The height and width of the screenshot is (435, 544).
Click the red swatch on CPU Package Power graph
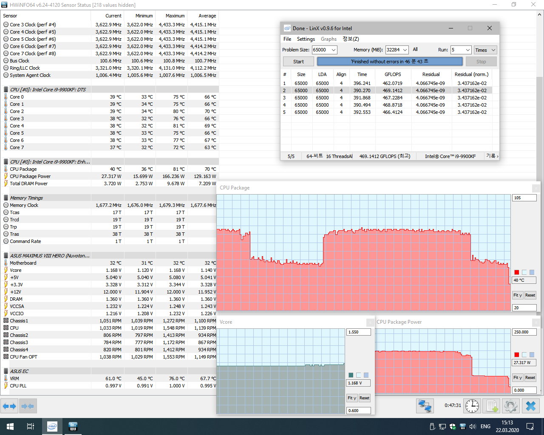[x=516, y=355]
